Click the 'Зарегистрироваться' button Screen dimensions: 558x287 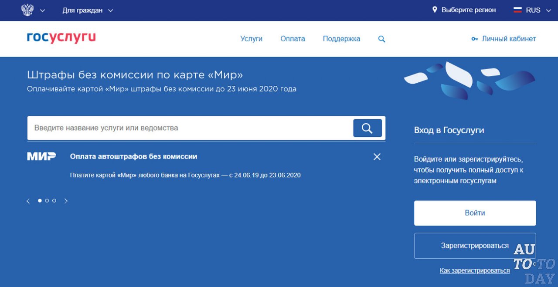(x=475, y=246)
